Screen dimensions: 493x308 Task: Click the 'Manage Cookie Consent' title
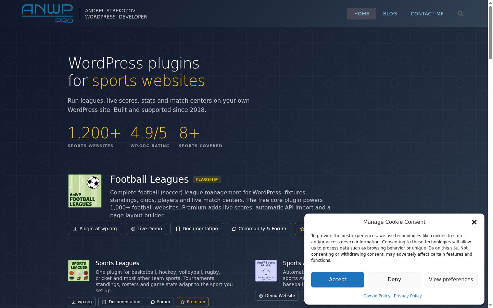coord(394,222)
